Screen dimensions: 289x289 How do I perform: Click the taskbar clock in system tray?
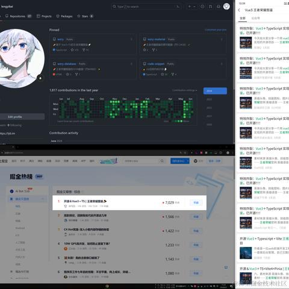pyautogui.click(x=223, y=286)
